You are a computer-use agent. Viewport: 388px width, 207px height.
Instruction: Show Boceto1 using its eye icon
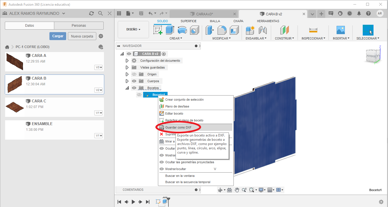pos(139,95)
